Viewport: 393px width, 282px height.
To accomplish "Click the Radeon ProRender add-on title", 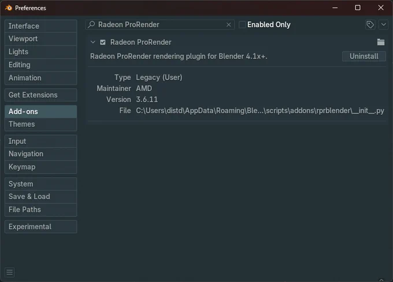I will pos(140,42).
